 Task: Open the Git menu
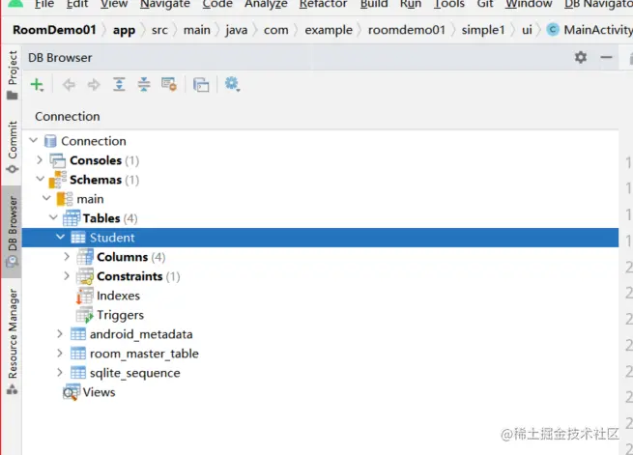[x=485, y=4]
